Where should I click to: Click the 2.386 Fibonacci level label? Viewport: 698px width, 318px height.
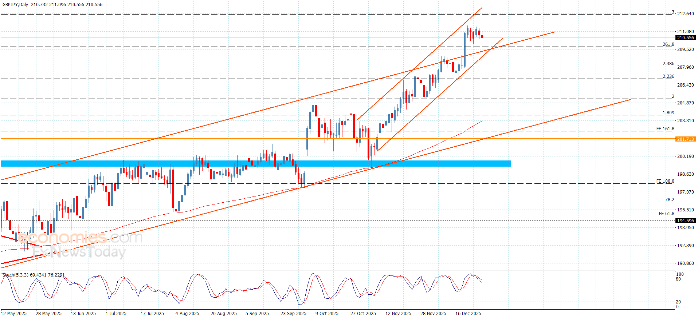[668, 64]
